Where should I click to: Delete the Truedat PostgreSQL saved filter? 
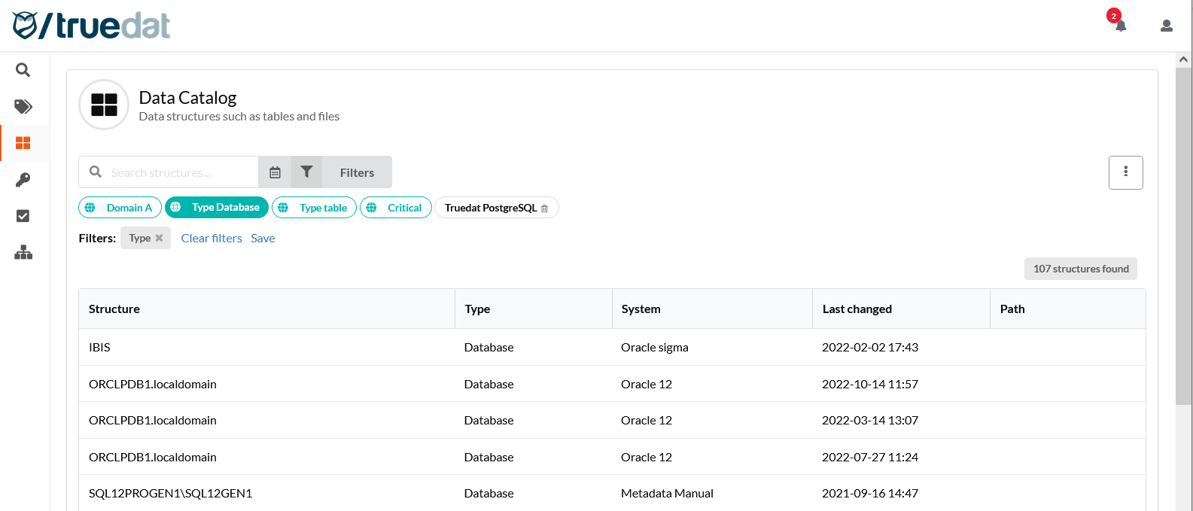click(x=544, y=208)
